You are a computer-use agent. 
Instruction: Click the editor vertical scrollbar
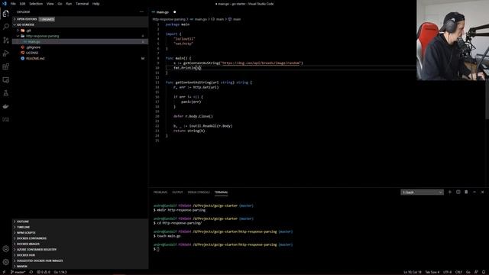[x=487, y=100]
